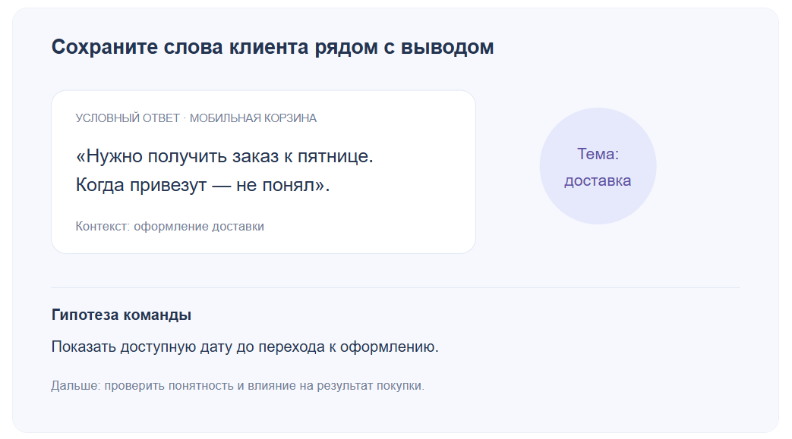Click the horizontal divider line above "Гипотеза команды"

click(x=396, y=287)
